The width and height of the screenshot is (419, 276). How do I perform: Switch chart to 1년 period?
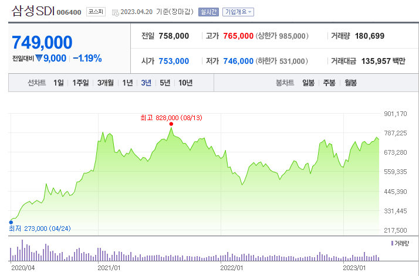point(127,83)
